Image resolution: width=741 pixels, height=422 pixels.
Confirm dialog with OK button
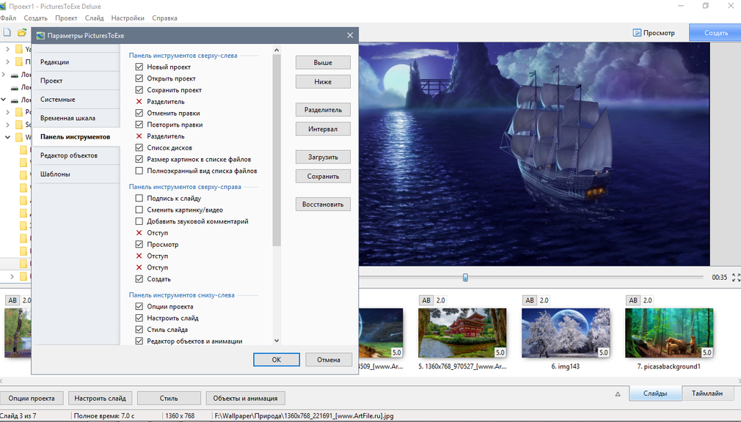click(277, 360)
